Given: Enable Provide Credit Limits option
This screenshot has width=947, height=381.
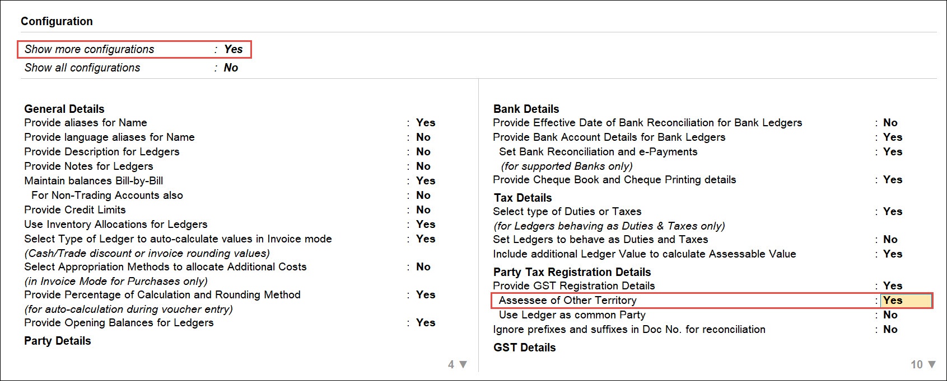Looking at the screenshot, I should coord(423,209).
